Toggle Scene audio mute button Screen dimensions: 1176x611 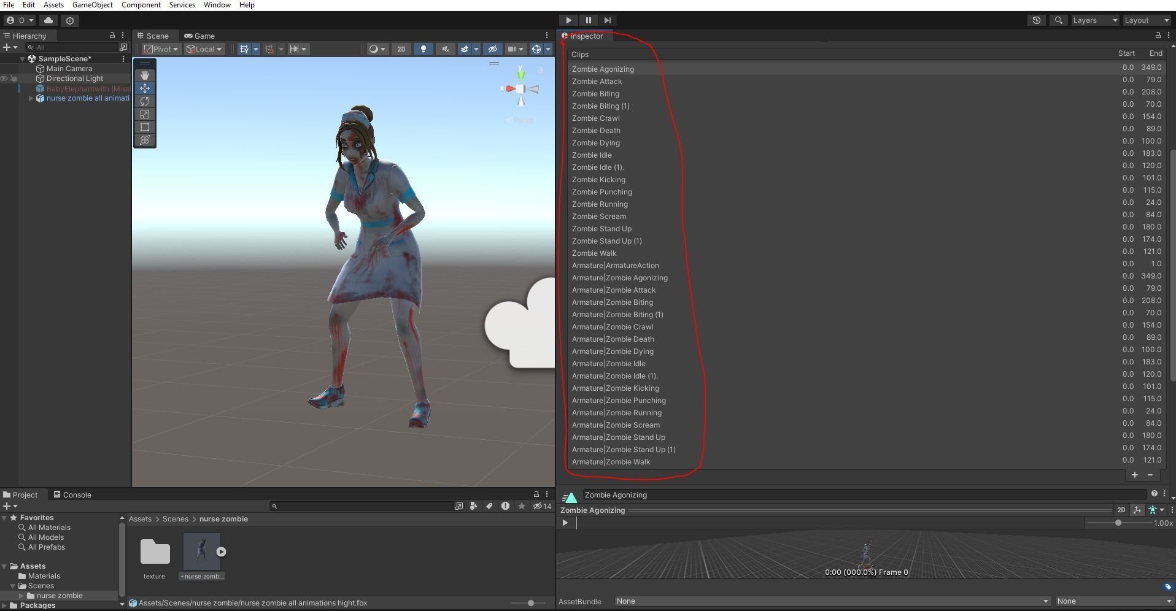[x=445, y=49]
